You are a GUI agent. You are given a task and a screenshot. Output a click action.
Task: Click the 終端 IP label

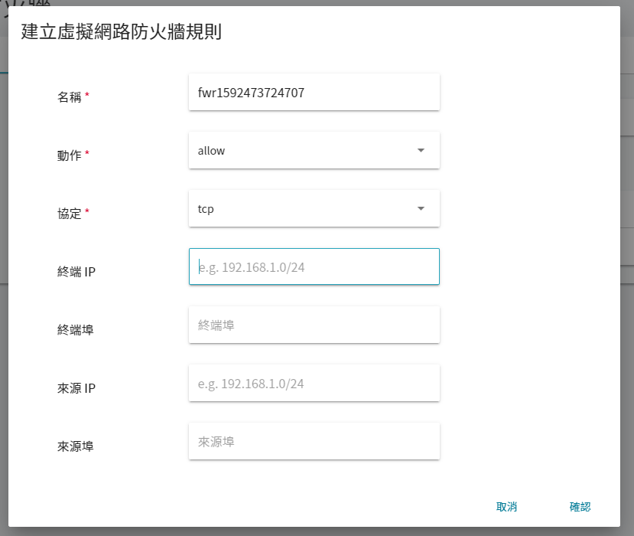[76, 272]
